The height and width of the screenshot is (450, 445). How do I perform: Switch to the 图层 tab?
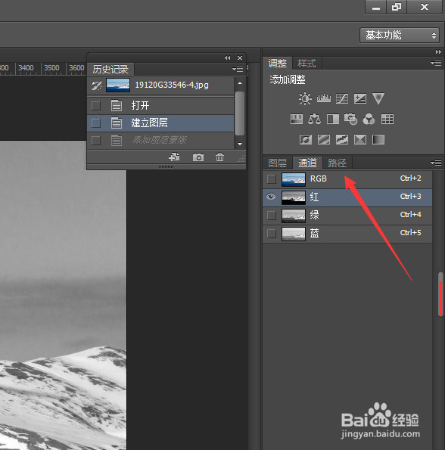pos(277,163)
